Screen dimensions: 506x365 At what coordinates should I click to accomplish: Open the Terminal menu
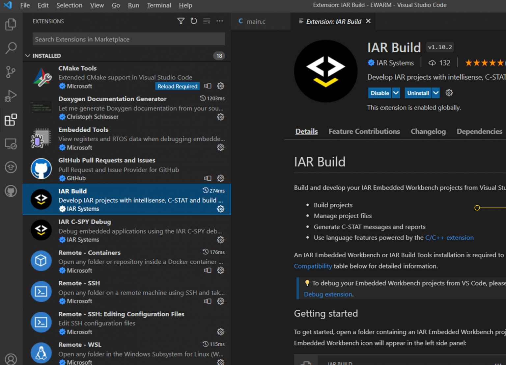point(159,5)
